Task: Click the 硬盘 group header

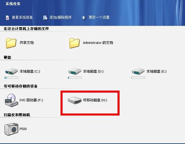Action: tap(7, 57)
